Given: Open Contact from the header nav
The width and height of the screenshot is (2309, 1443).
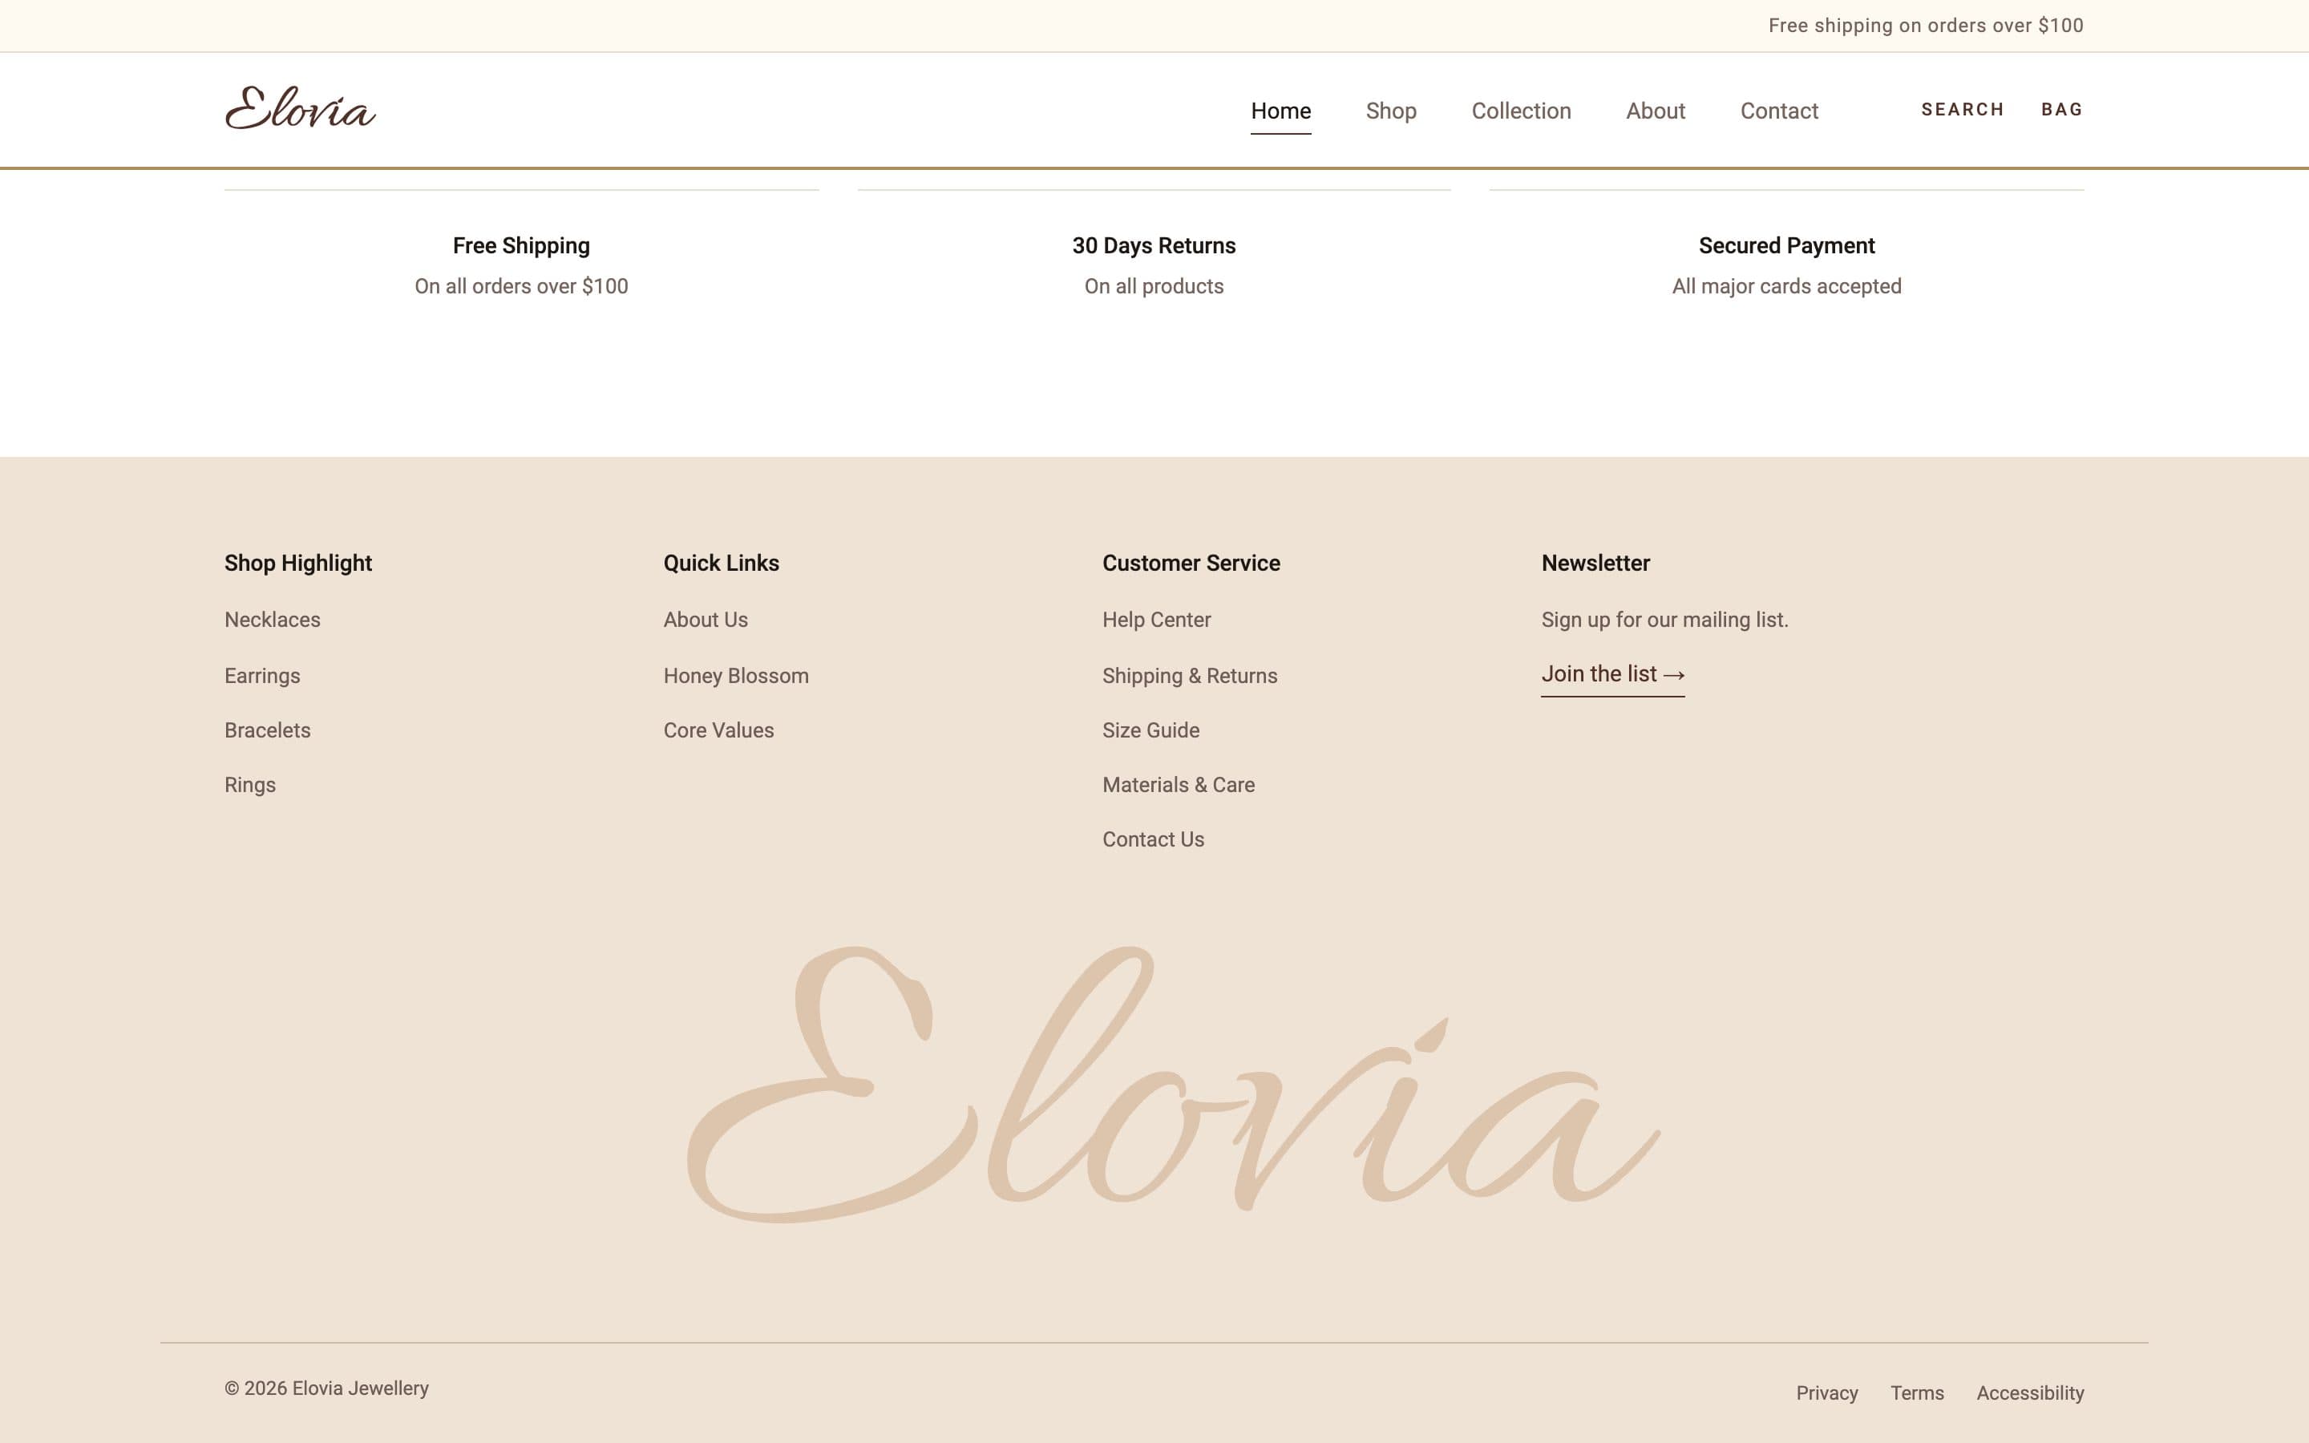Looking at the screenshot, I should 1778,111.
